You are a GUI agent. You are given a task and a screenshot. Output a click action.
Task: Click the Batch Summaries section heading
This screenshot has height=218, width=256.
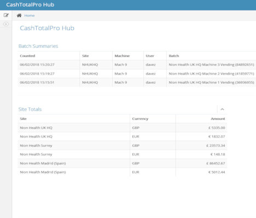tap(38, 46)
